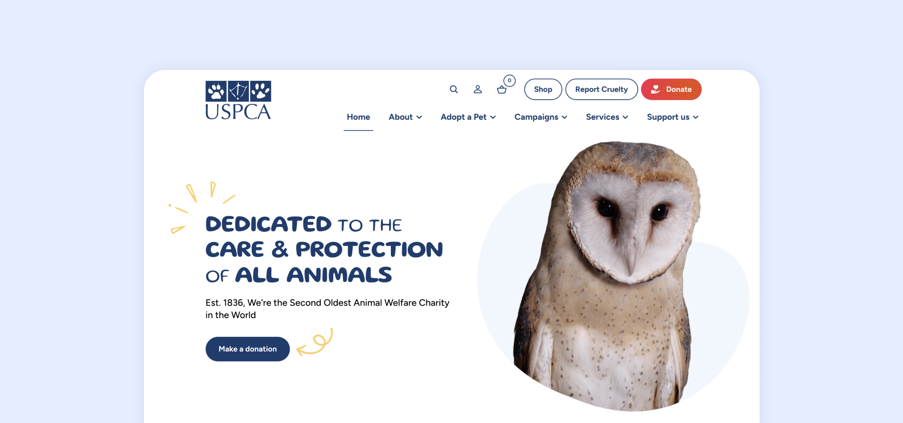Open the Services dropdown menu
The image size is (903, 423).
click(607, 117)
